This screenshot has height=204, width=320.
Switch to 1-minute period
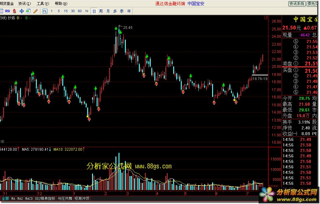click(52, 11)
